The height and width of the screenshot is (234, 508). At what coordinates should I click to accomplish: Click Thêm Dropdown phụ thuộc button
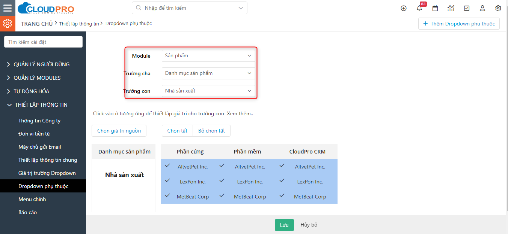pos(459,24)
